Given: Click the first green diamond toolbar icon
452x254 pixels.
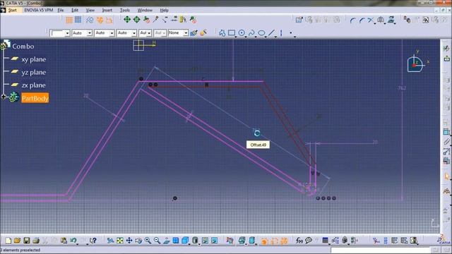Looking at the screenshot, I should point(127,20).
